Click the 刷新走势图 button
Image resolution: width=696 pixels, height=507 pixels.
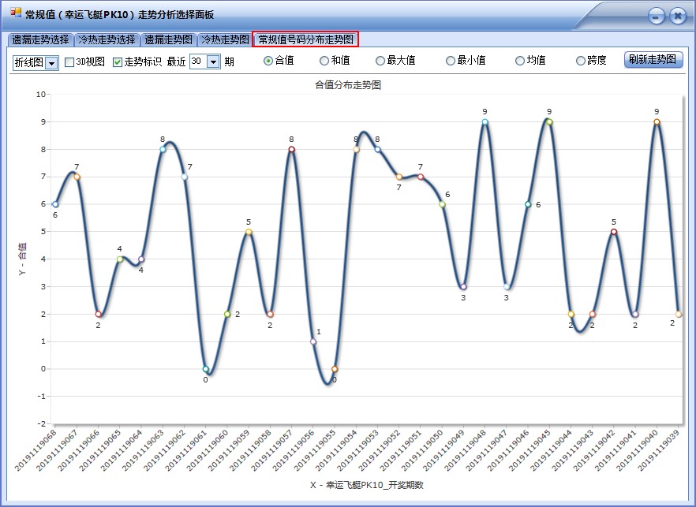pos(653,60)
